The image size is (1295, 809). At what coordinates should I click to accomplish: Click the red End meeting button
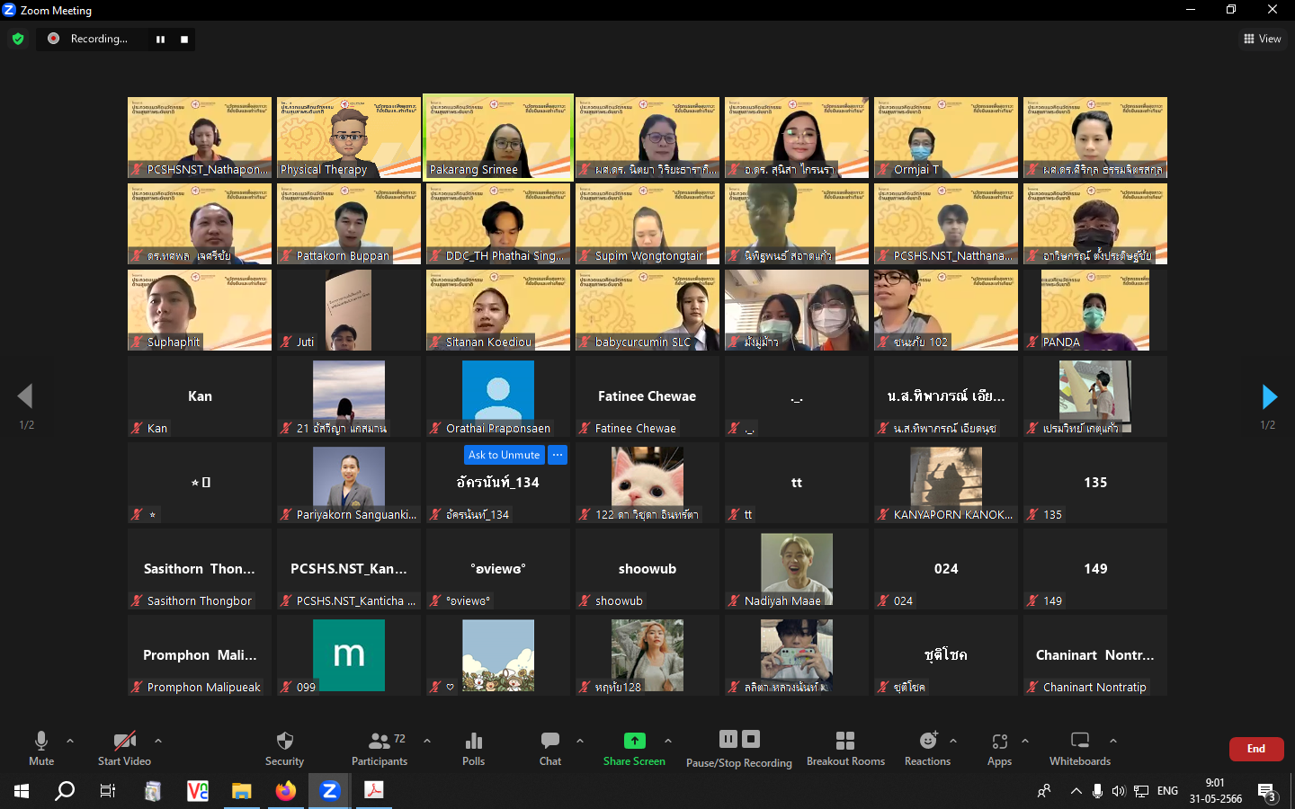click(1255, 749)
